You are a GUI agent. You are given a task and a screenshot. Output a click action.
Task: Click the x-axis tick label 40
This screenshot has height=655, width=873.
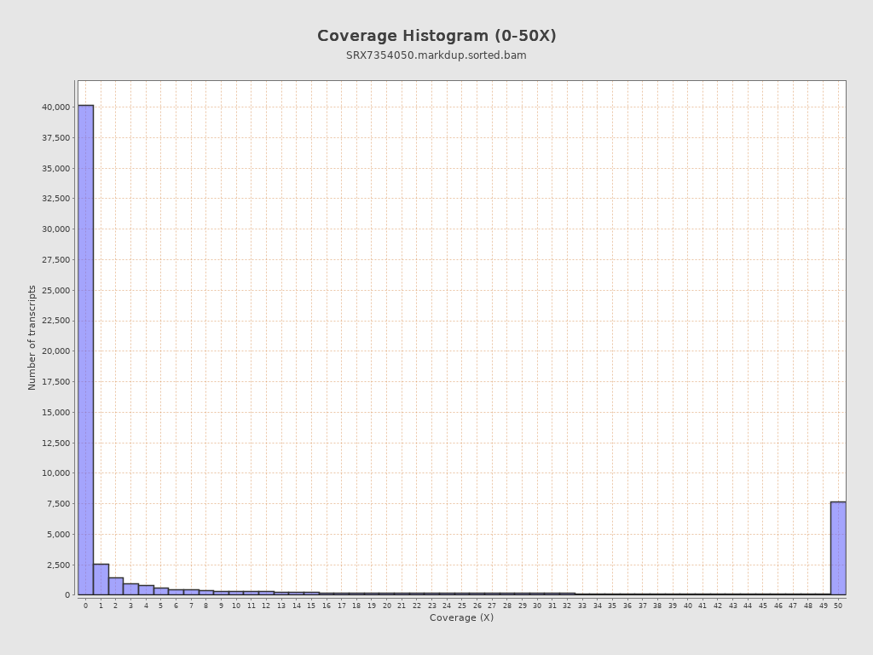[x=687, y=606]
